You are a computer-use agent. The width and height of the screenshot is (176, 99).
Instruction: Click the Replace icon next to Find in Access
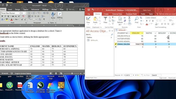coord(141,18)
